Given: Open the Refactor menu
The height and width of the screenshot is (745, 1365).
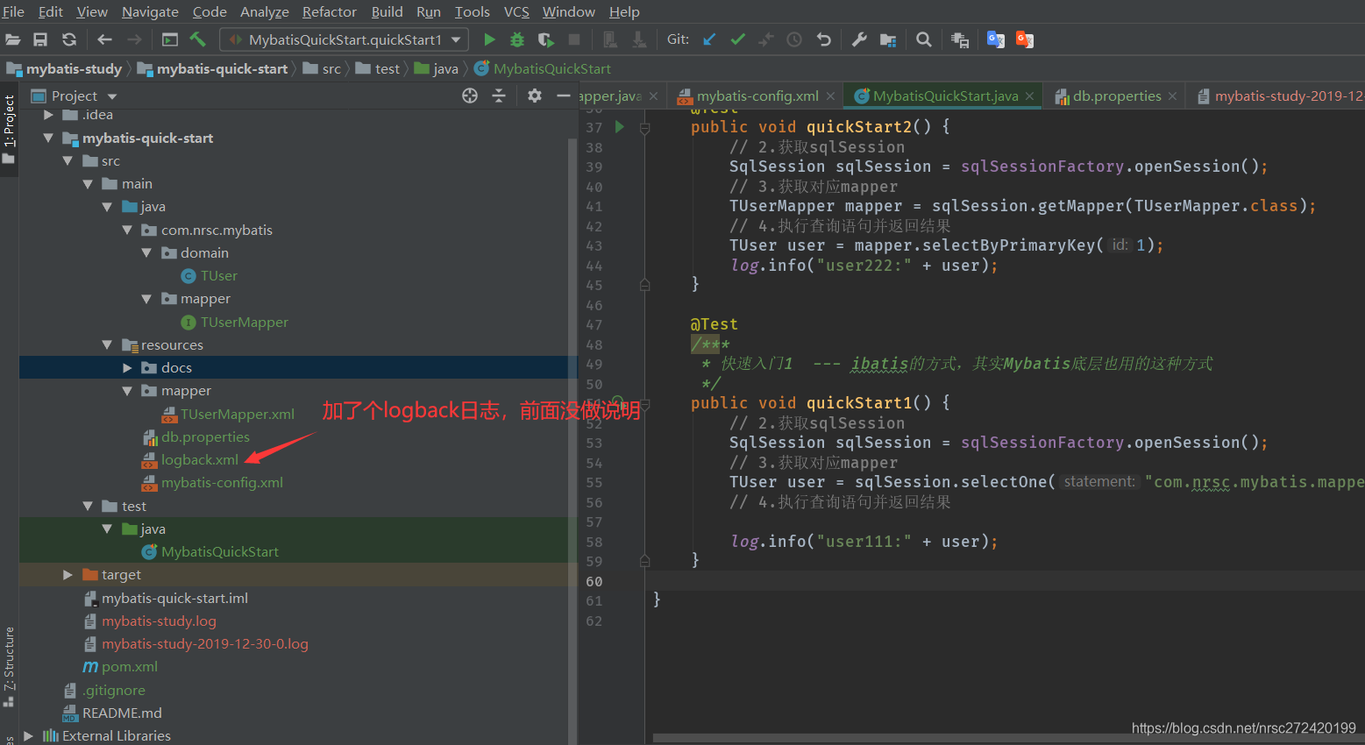Looking at the screenshot, I should point(330,11).
